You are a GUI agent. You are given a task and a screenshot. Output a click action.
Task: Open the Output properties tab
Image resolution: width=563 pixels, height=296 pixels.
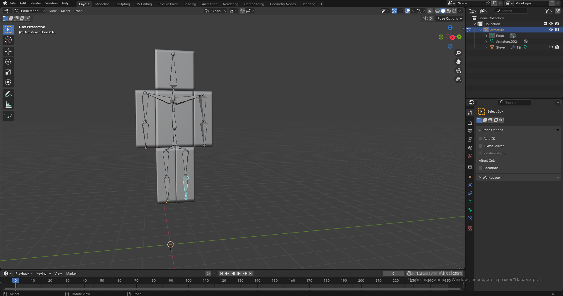click(470, 131)
